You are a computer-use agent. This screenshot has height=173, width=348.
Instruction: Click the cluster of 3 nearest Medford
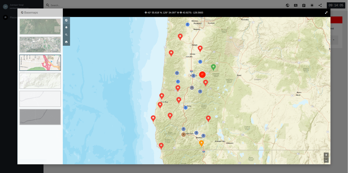pos(203,136)
